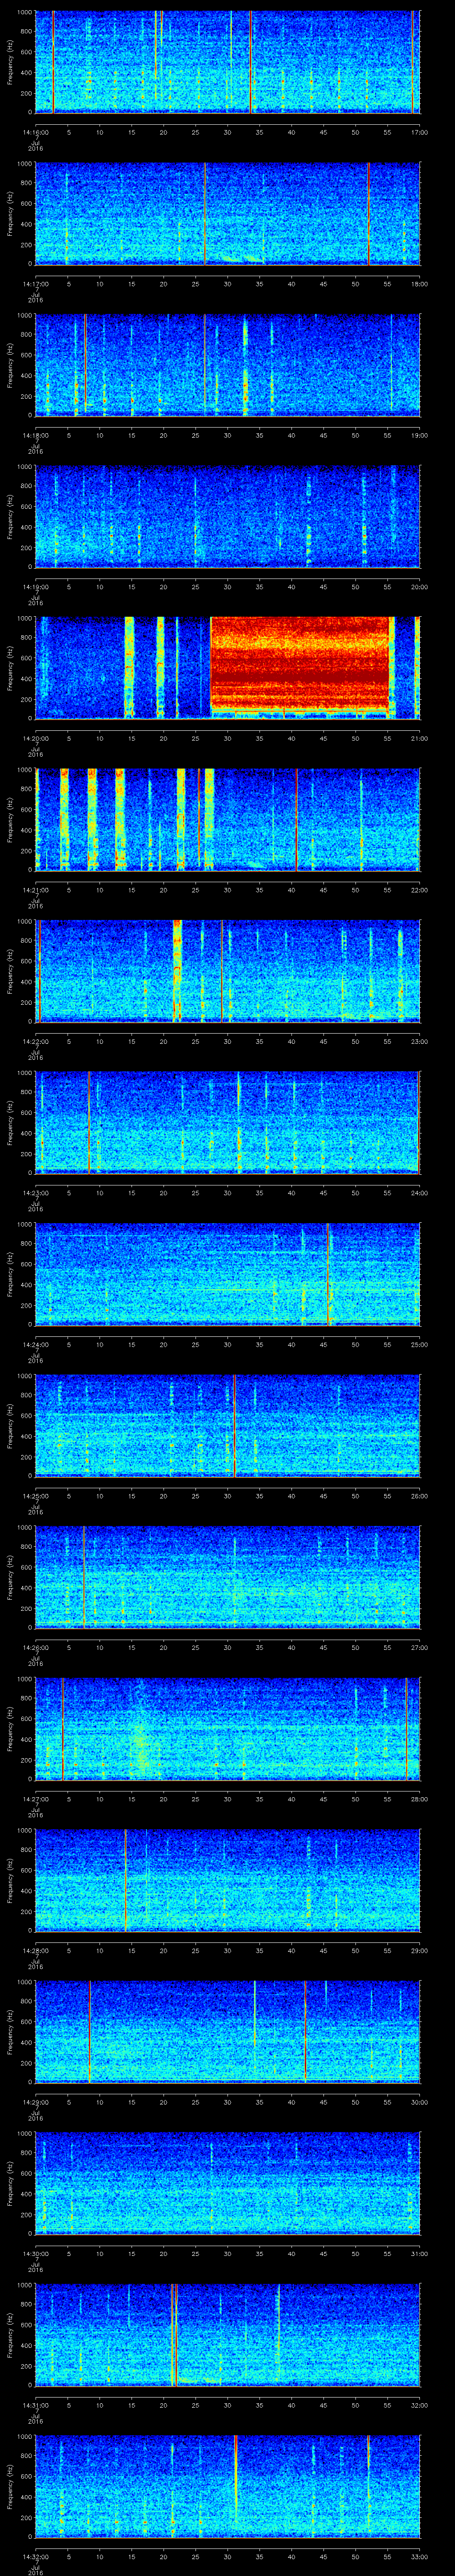
Task: Click the spectrogram panel starting at 14:29:00
Action: (227, 2032)
